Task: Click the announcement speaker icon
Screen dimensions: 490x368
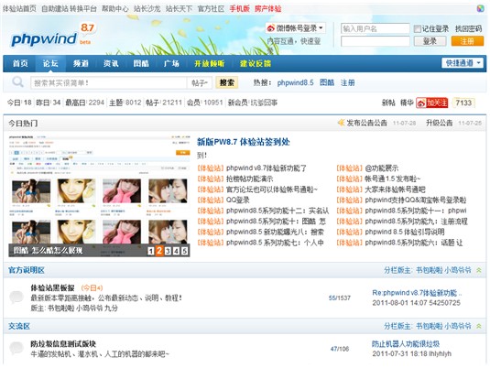Action: click(x=342, y=123)
